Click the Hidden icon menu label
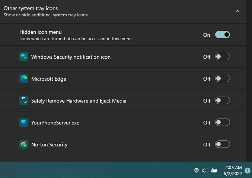 click(41, 32)
